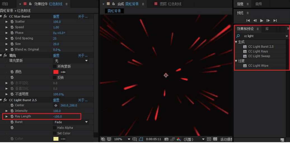The height and width of the screenshot is (143, 290).
Task: Open the show channel RGB color icon
Action: coord(178,139)
